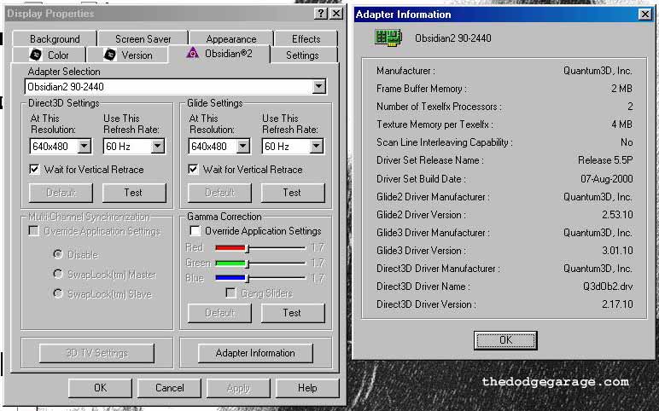The height and width of the screenshot is (411, 659).
Task: Click the Glide Settings Test button
Action: (293, 193)
